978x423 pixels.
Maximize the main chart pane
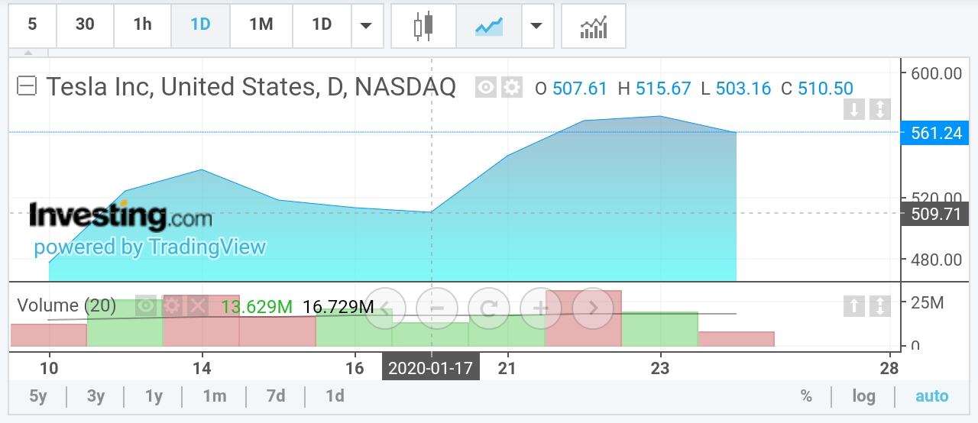coord(879,109)
